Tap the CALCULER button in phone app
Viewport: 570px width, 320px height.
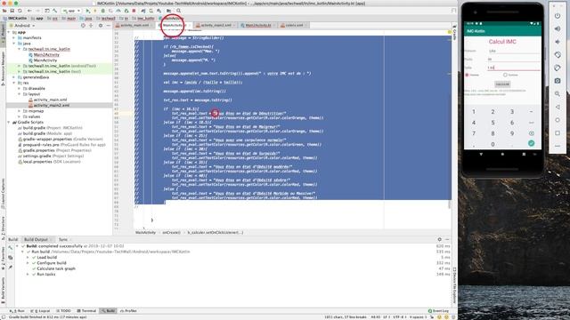(502, 84)
